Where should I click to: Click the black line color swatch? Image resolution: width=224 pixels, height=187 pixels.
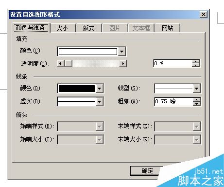[77, 89]
